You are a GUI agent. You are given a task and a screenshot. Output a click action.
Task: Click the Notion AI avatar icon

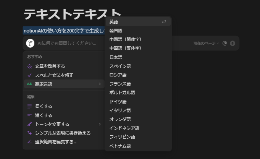point(30,43)
